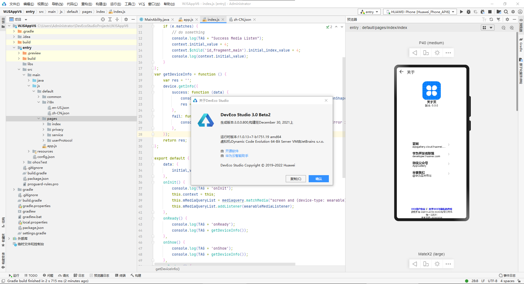Open the 文件(F) menu

pyautogui.click(x=14, y=4)
